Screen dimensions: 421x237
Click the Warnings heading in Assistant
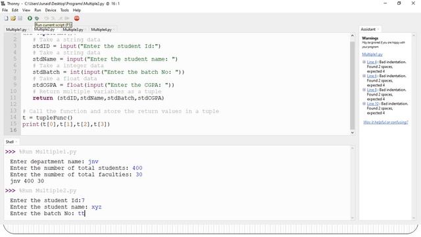(x=370, y=38)
